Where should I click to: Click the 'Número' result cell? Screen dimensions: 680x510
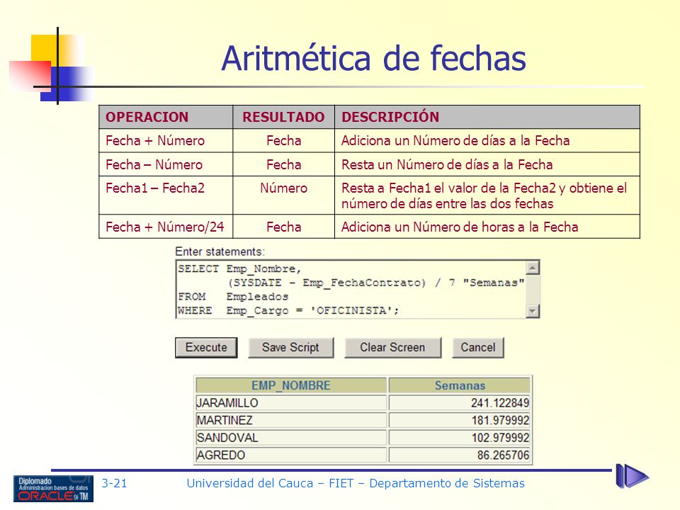tap(283, 195)
